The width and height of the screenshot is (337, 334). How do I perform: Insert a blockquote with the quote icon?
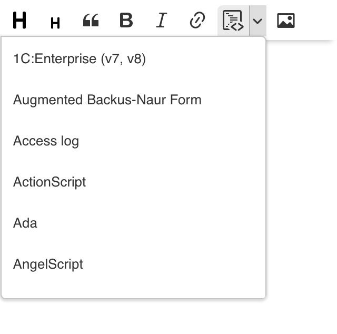point(91,21)
